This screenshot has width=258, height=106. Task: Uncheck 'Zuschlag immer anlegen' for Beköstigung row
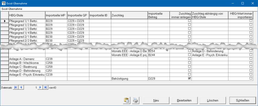point(189,78)
